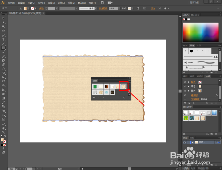Click the highlighted paper texture swatch thumbnail
Image resolution: width=222 pixels, height=170 pixels.
click(124, 86)
